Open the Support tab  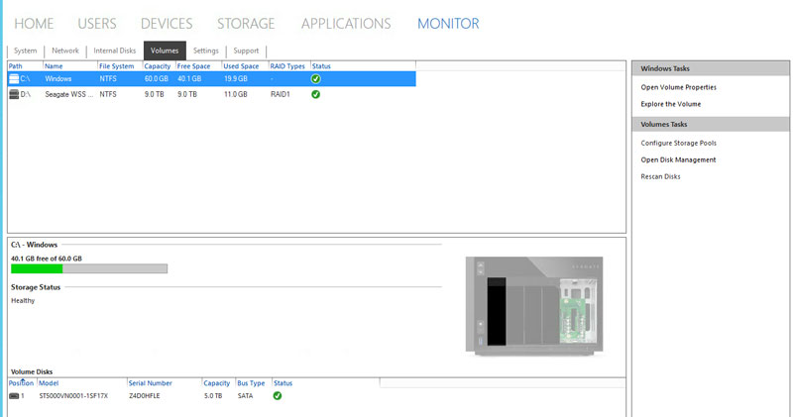(246, 50)
